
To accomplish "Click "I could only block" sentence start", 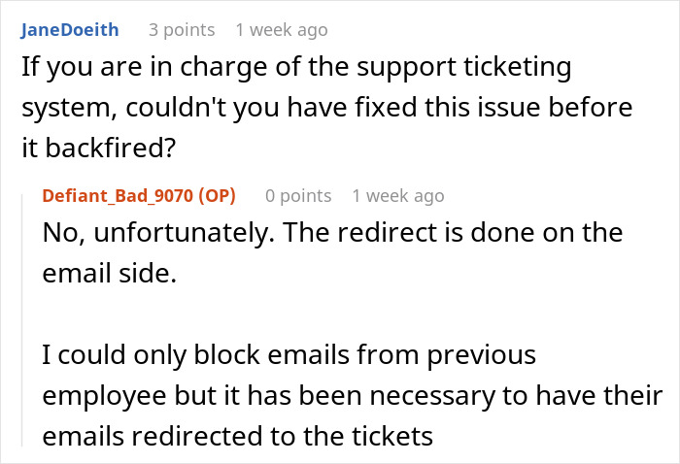I will 152,355.
